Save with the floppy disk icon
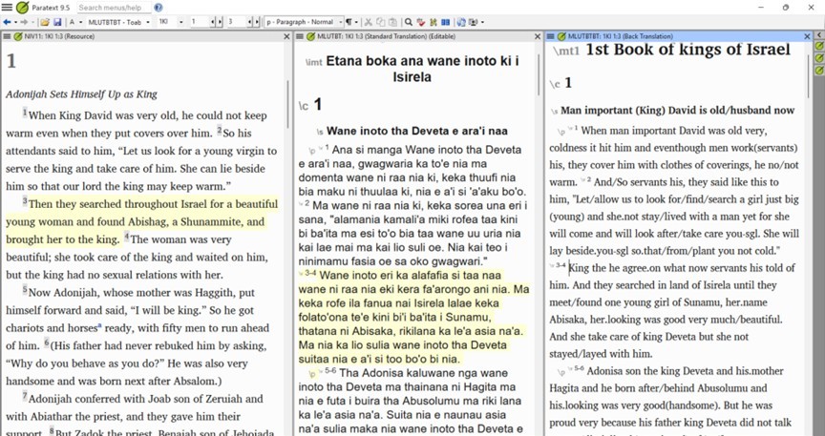The image size is (825, 436). point(57,22)
